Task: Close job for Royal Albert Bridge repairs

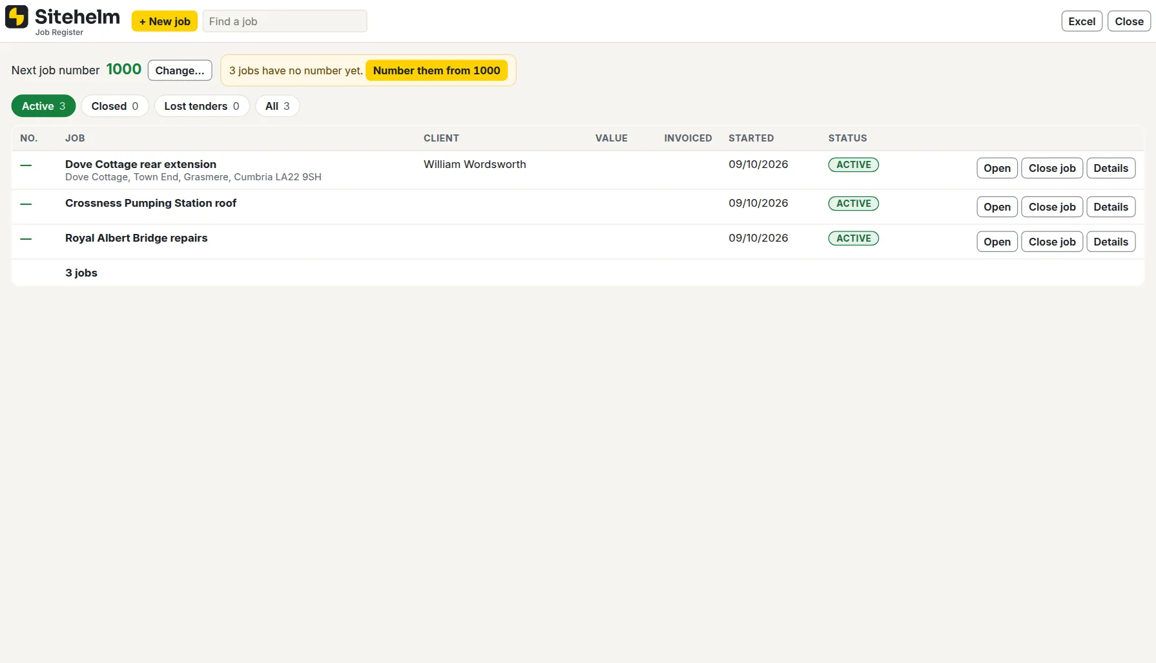Action: (1052, 242)
